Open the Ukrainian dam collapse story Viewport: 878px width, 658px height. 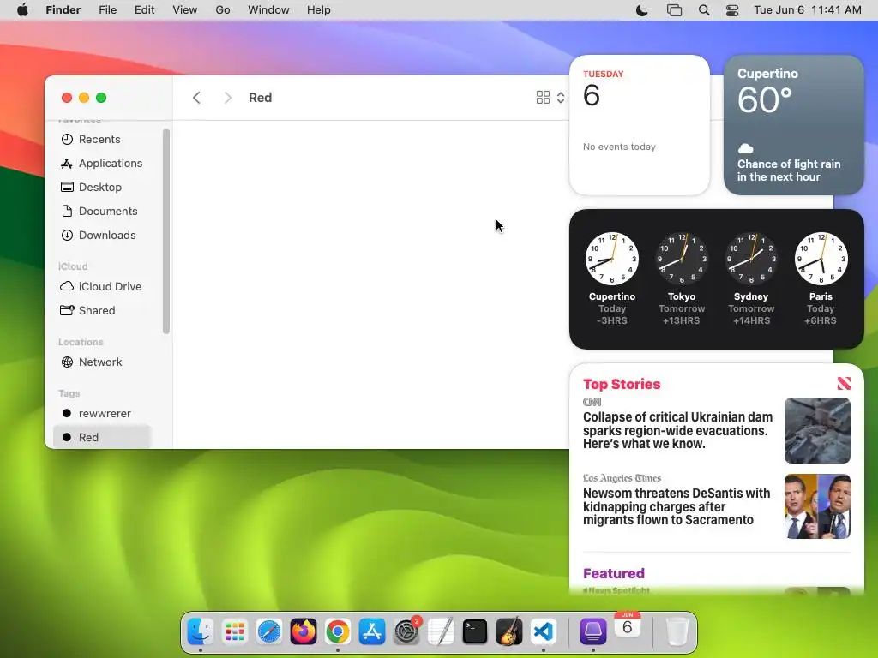coord(677,430)
